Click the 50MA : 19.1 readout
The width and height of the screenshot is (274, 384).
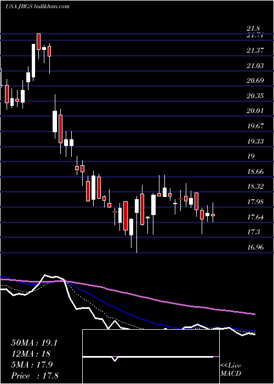34,343
